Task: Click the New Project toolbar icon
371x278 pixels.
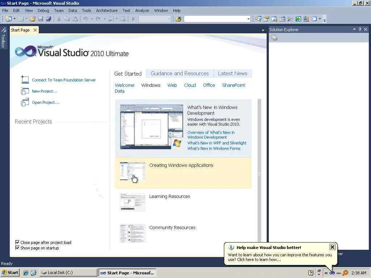Action: tap(9, 19)
